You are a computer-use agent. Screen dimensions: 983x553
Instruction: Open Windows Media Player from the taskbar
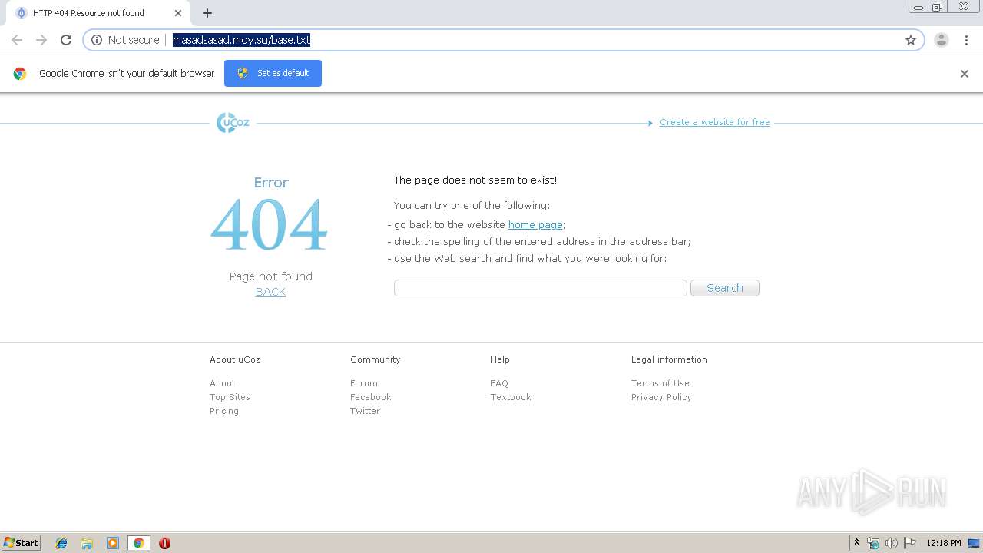pos(113,543)
